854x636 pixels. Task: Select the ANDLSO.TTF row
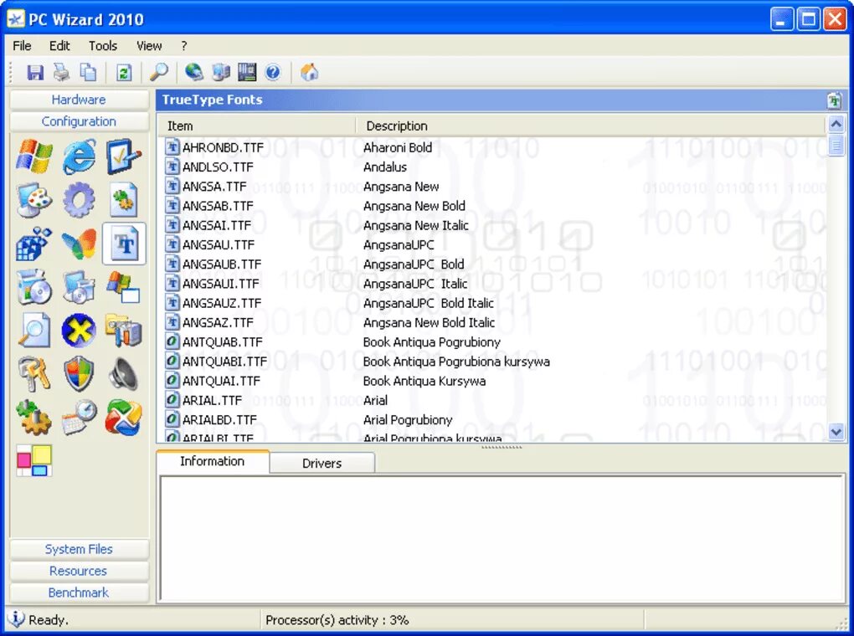tap(492, 167)
